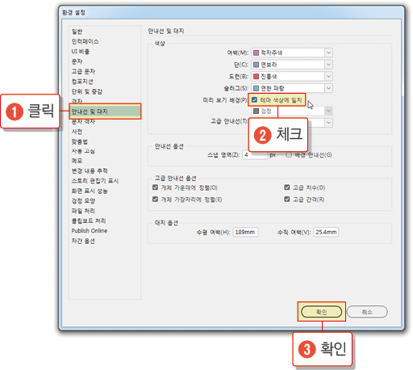Toggle the 고급 간격(R) checkbox
This screenshot has height=370, width=413.
point(287,199)
